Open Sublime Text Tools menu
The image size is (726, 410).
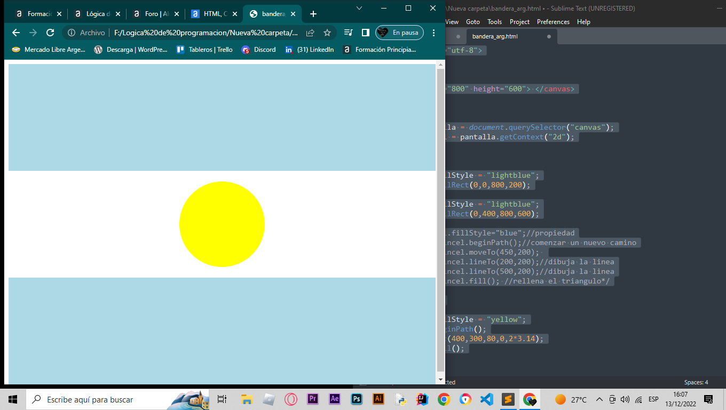point(495,22)
